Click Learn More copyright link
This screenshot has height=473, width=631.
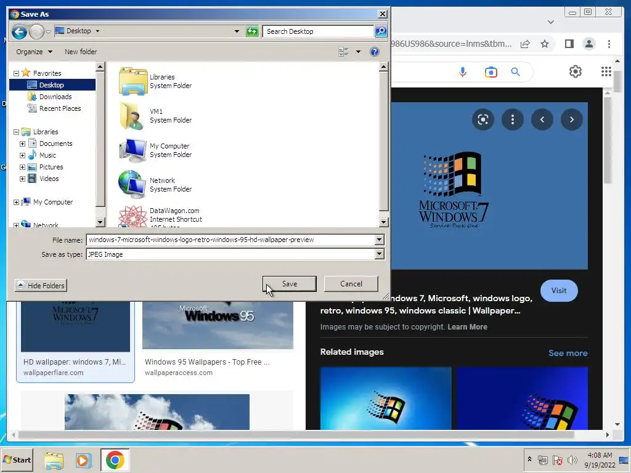tap(467, 327)
